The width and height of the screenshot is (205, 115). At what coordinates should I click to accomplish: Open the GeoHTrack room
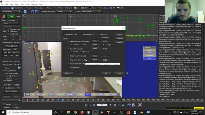point(58,8)
